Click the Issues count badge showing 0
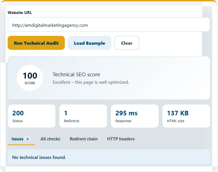Image resolution: width=218 pixels, height=172 pixels. [28, 139]
